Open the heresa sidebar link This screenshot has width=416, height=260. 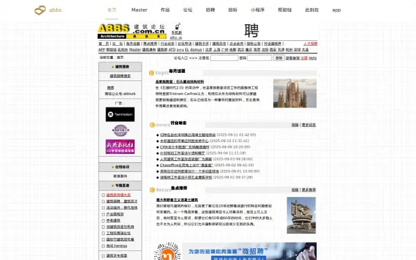pos(116,246)
